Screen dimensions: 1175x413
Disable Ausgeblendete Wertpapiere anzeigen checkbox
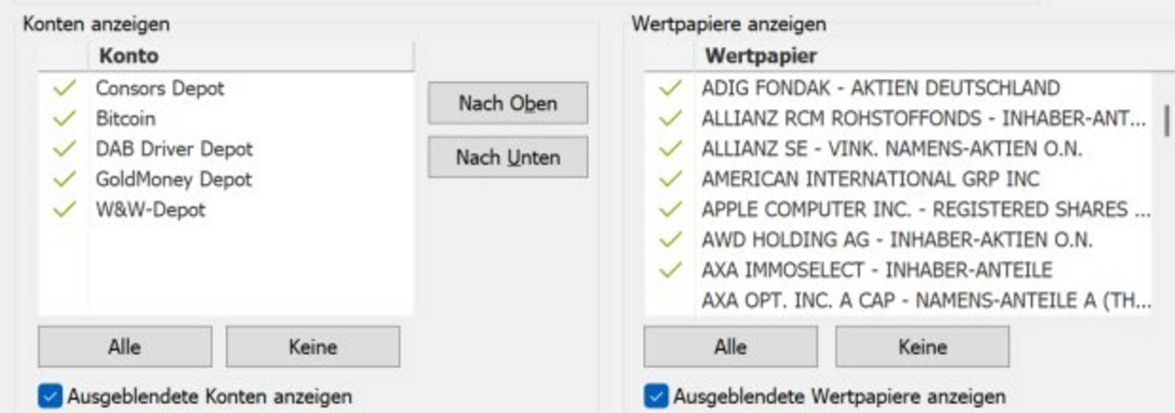pos(655,396)
